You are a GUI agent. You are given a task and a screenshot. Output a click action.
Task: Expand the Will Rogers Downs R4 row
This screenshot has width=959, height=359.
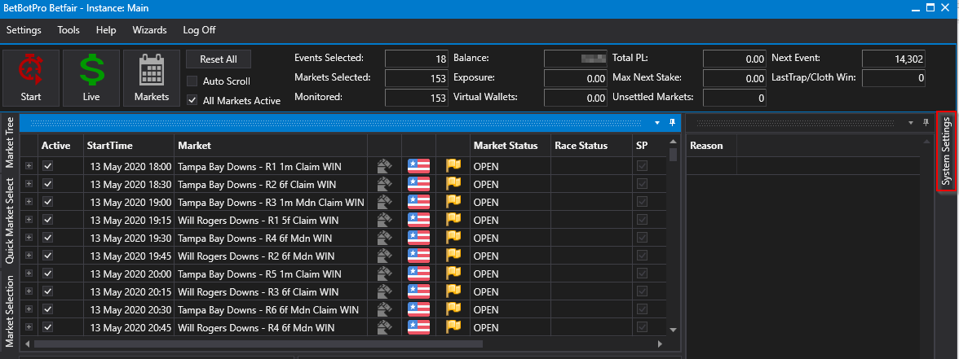point(29,327)
